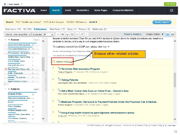Switch to the All (150) tab
Viewport: 180px width, 135px height.
27,29
